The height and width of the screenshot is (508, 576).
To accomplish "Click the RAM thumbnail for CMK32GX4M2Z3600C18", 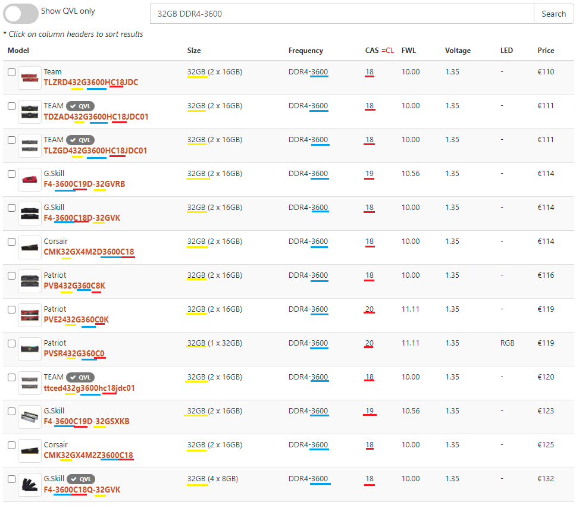I will (30, 451).
